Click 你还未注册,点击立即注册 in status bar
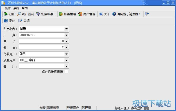Viewport: 176px width, 111px height. (132, 108)
